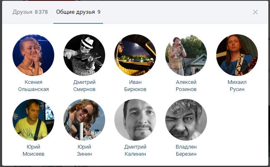Click the Алексей Розинов name link

186,86
